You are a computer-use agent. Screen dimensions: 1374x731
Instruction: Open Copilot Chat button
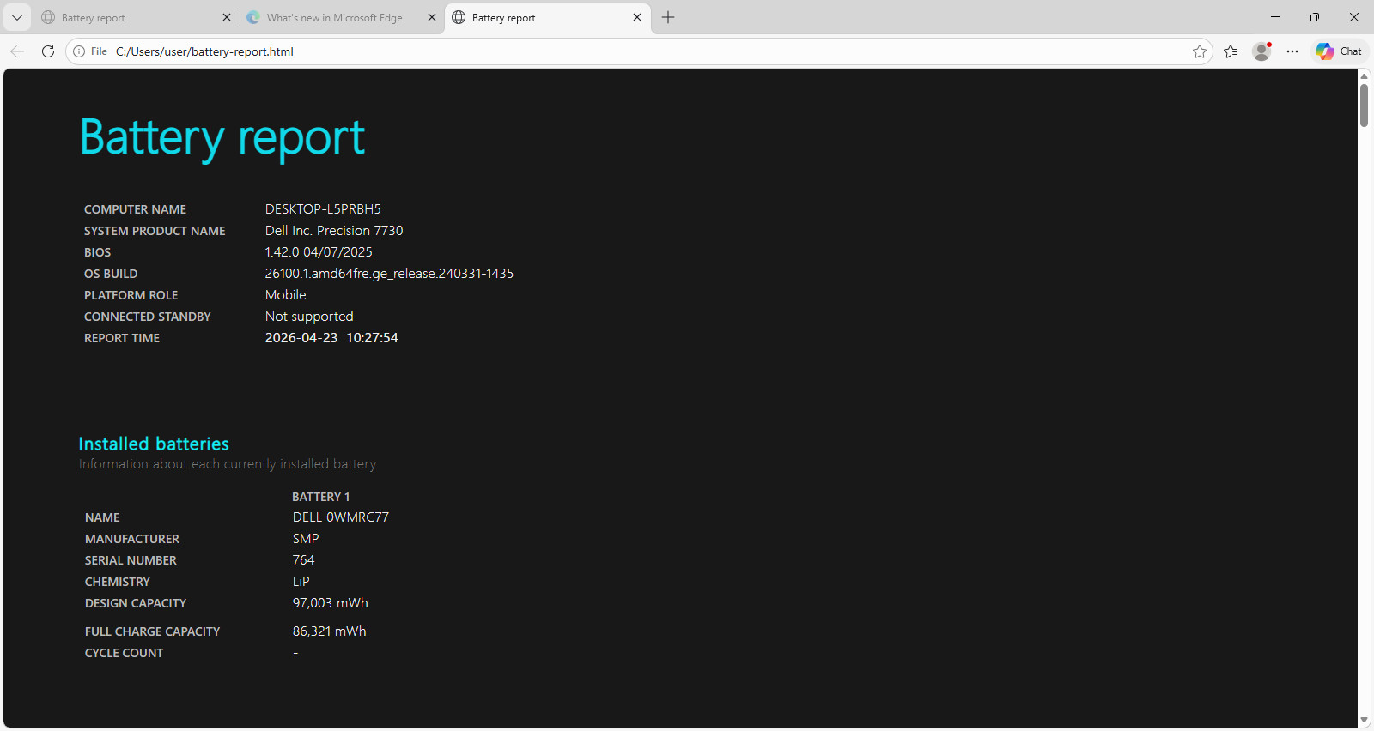(x=1339, y=51)
